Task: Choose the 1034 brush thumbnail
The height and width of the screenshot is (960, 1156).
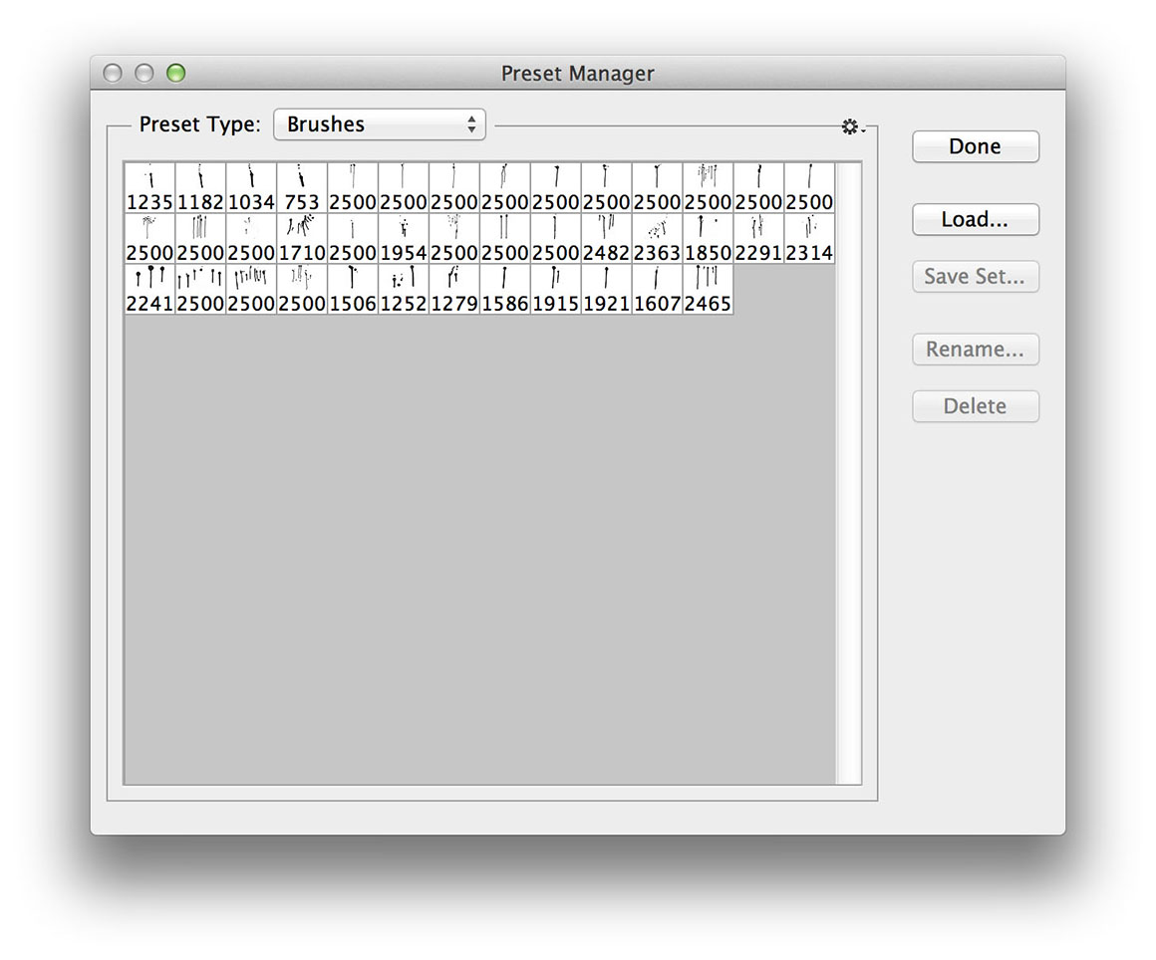Action: pos(251,188)
